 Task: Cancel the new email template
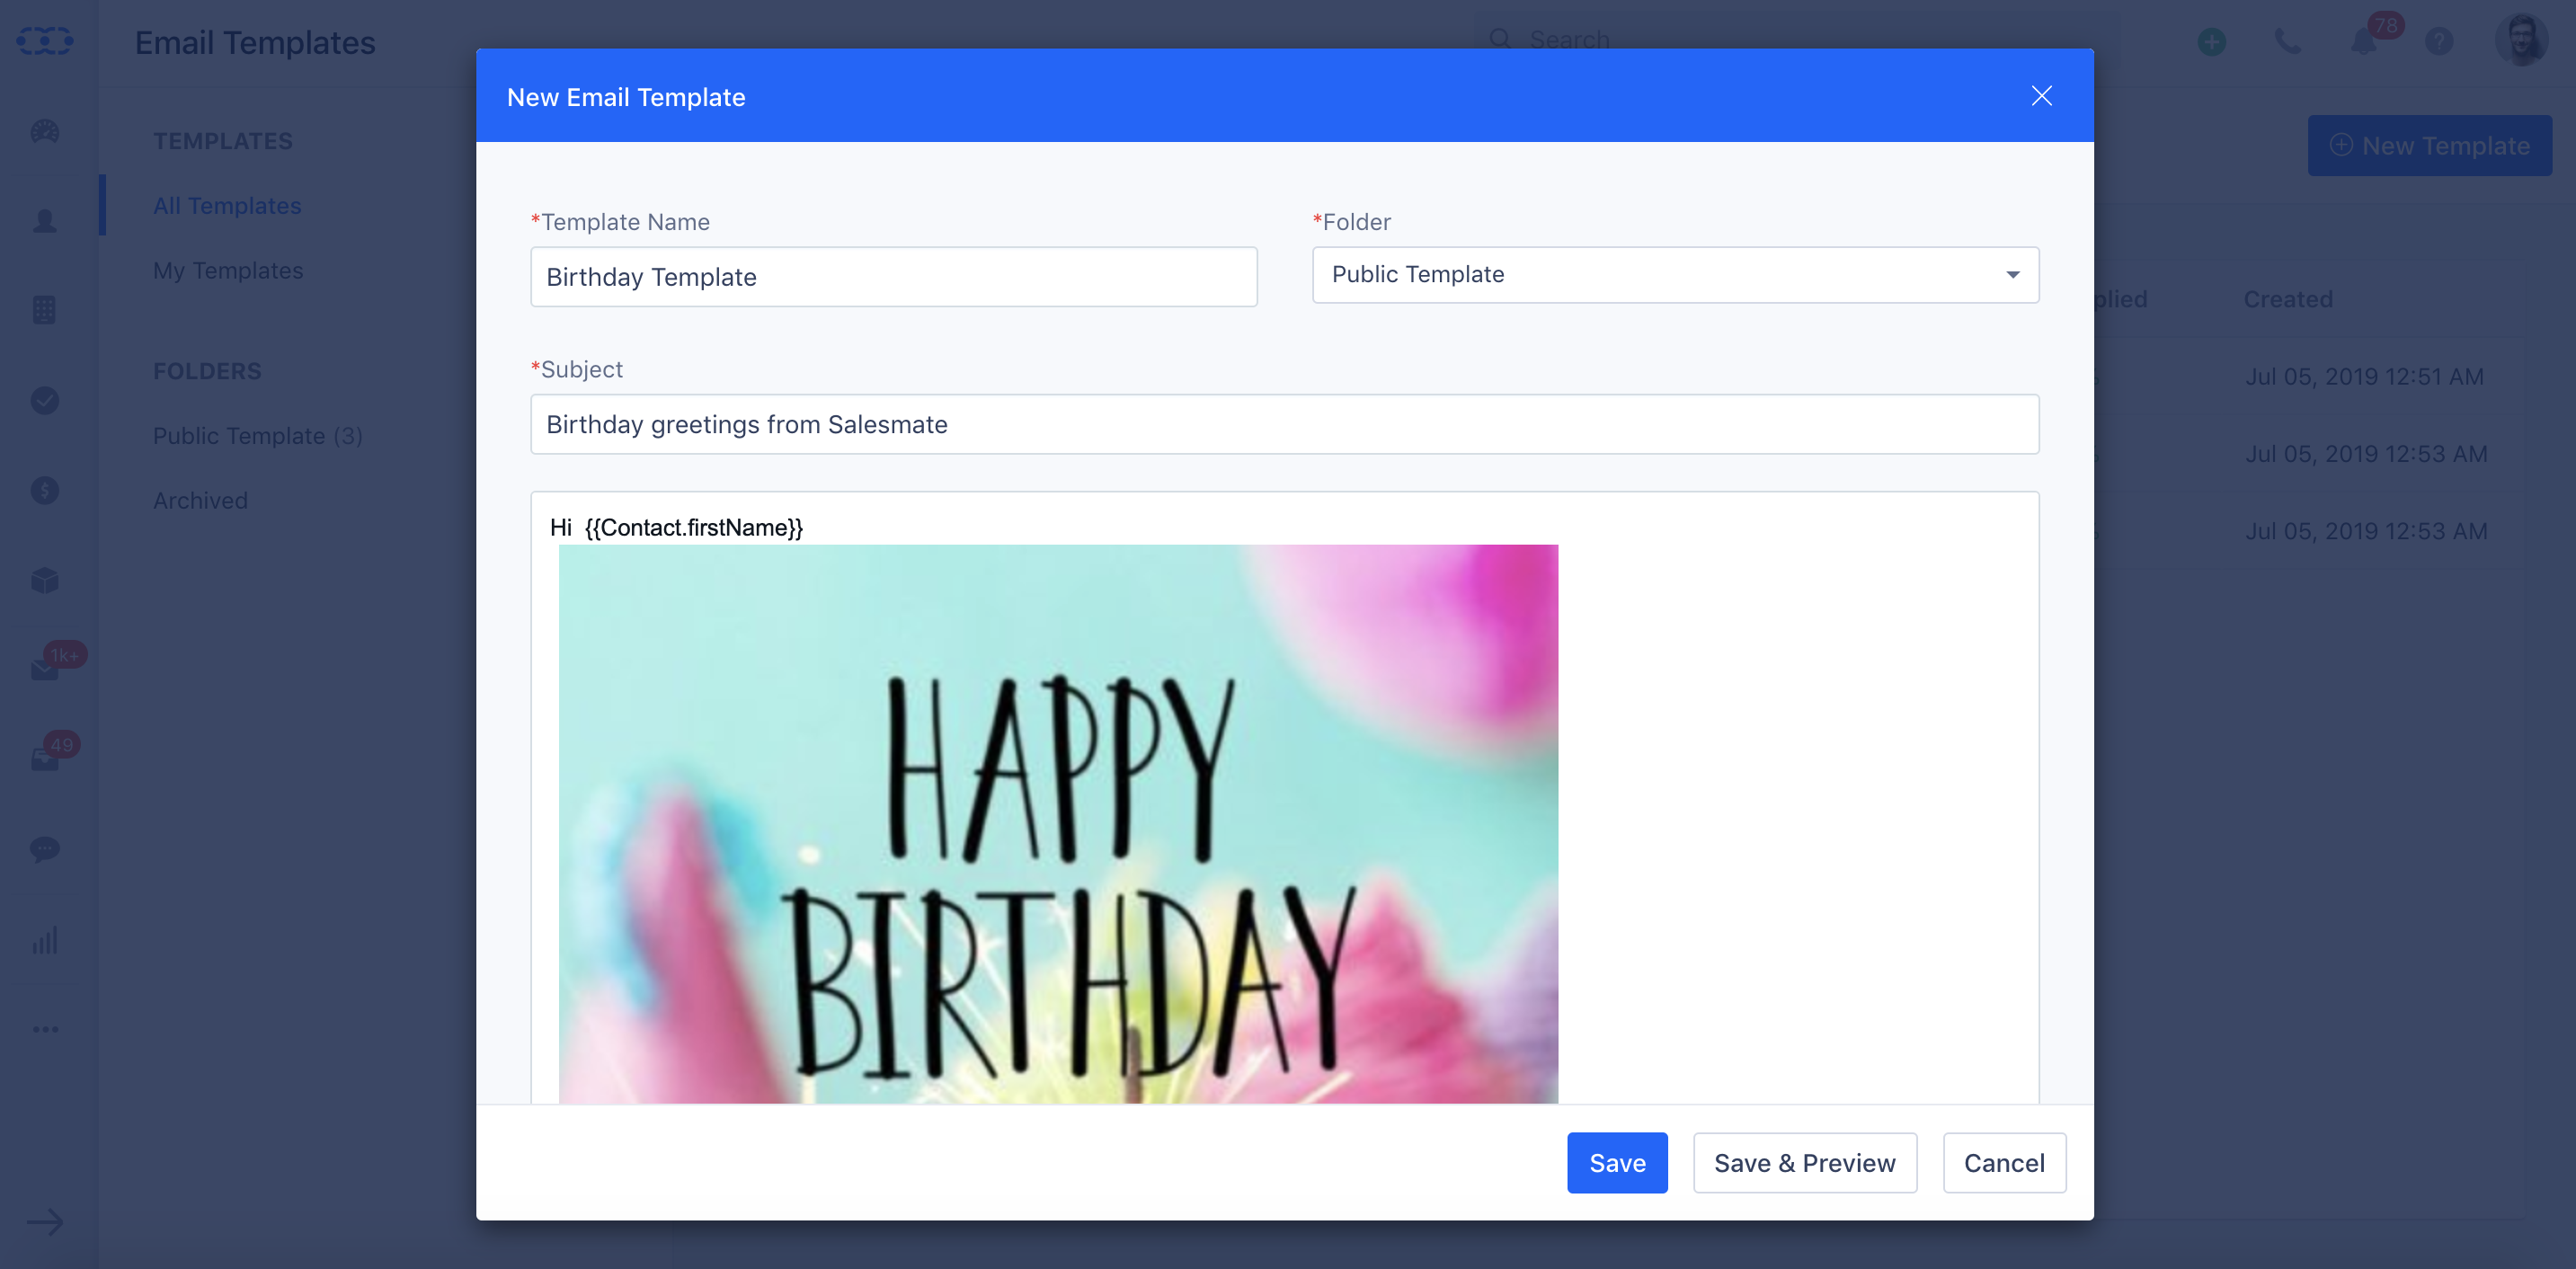tap(2004, 1163)
